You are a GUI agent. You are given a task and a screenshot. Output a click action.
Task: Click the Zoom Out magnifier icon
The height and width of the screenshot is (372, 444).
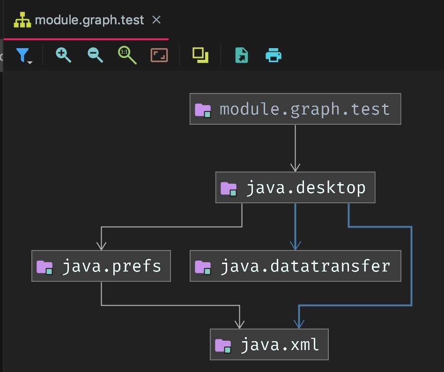[x=95, y=55]
